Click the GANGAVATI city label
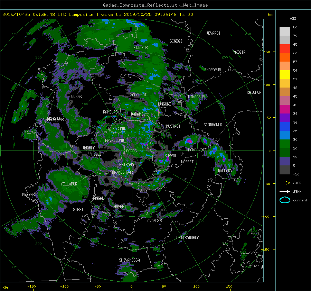 click(197, 149)
